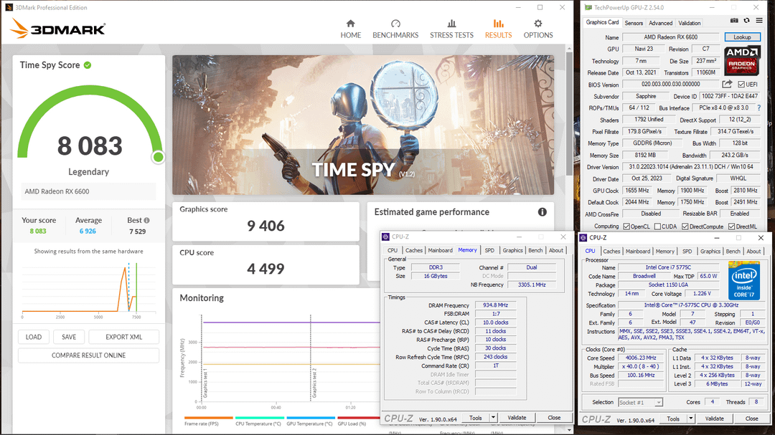
Task: Click Driver Version field in GPU-Z
Action: [x=690, y=167]
